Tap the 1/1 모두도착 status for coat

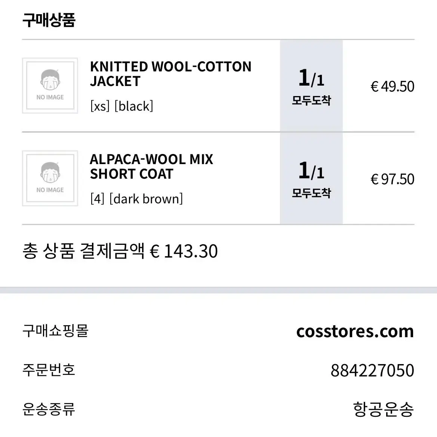click(x=311, y=179)
